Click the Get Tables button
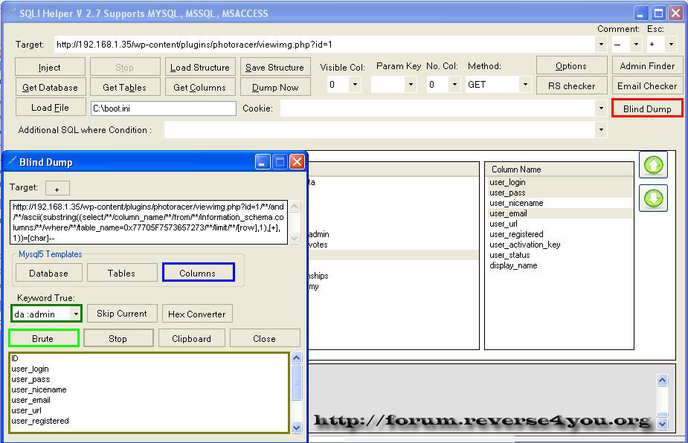688x443 pixels. click(x=125, y=87)
